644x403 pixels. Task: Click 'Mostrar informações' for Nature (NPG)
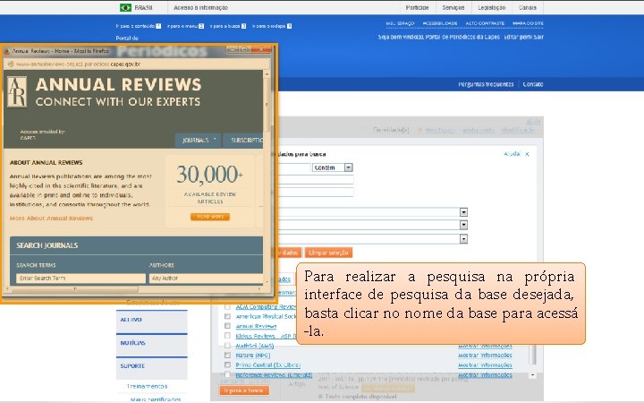pyautogui.click(x=485, y=355)
